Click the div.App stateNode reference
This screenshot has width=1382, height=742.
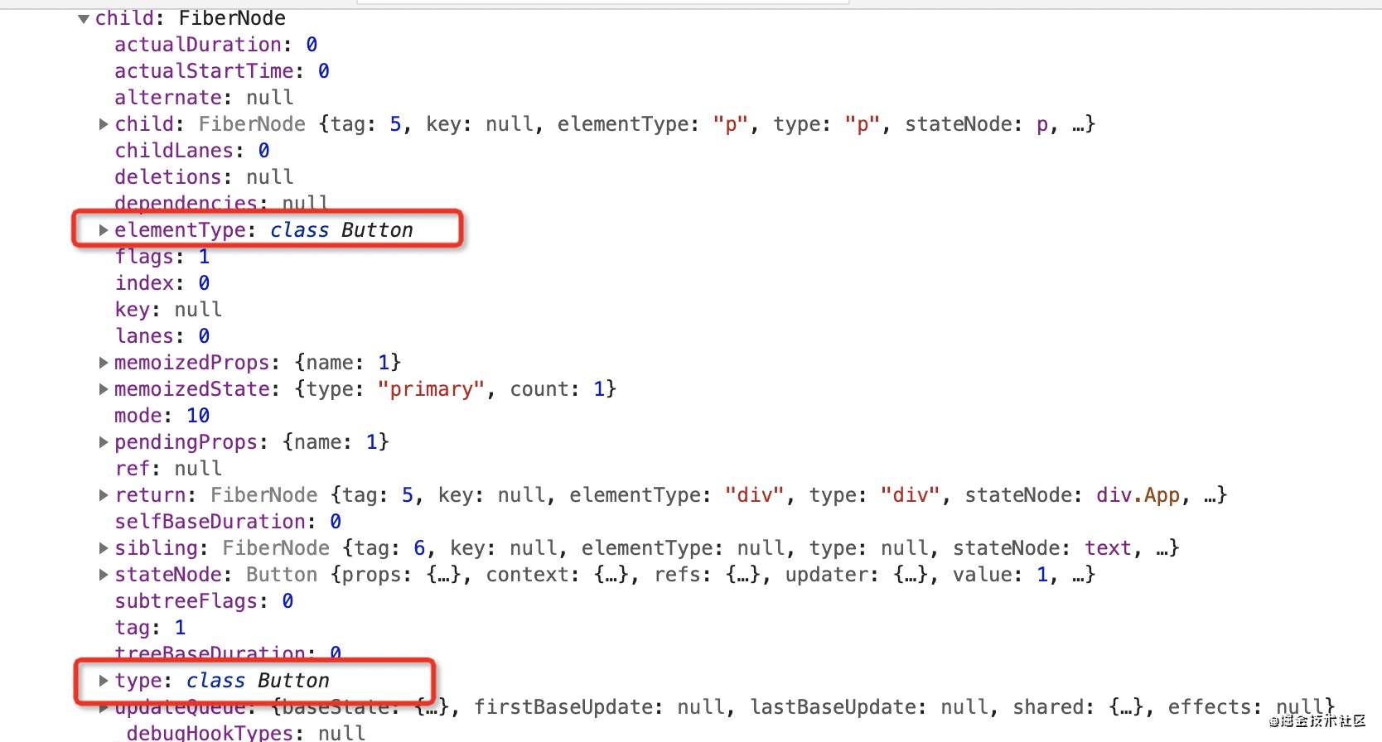[x=1137, y=495]
